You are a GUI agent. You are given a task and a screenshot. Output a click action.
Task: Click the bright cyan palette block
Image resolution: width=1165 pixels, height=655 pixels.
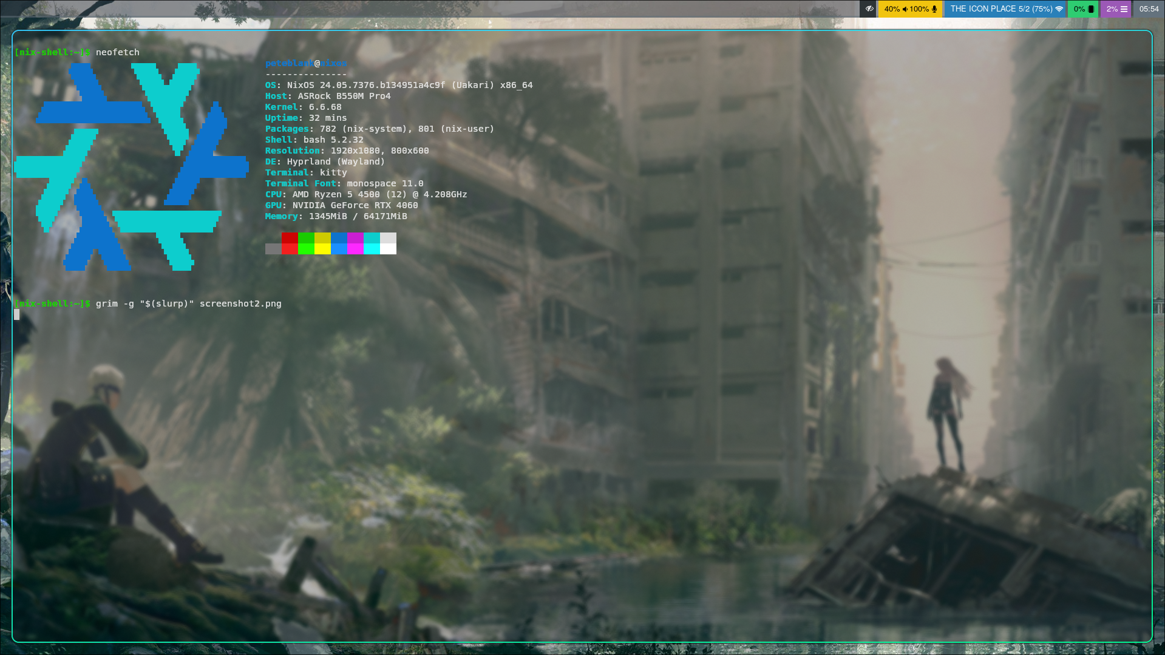click(372, 249)
